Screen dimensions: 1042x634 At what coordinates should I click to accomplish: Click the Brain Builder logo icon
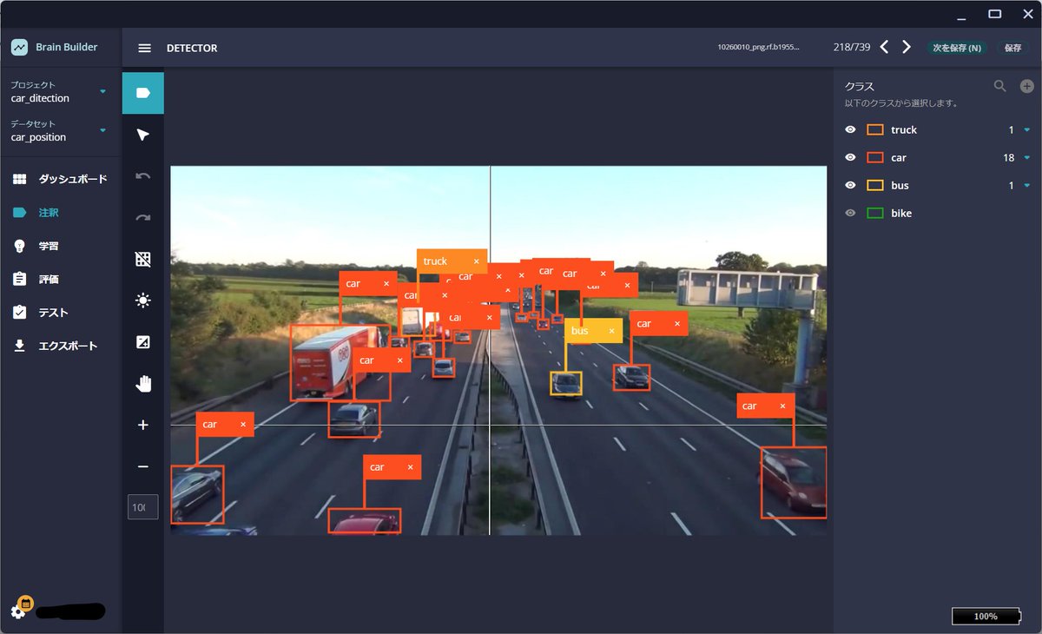19,48
